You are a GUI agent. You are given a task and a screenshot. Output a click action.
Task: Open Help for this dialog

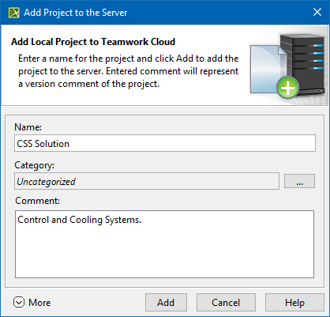[294, 302]
